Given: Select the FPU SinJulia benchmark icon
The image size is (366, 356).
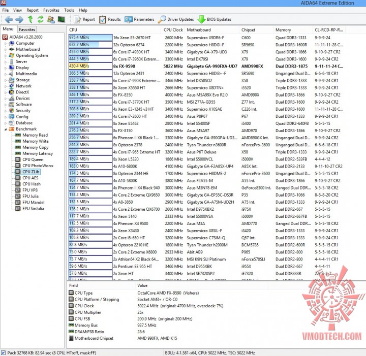Looking at the screenshot, I should pyautogui.click(x=18, y=208).
